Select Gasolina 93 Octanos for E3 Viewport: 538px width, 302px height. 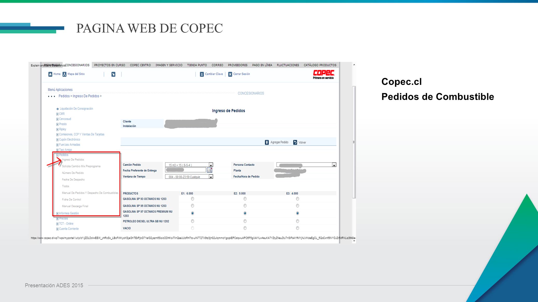point(298,199)
